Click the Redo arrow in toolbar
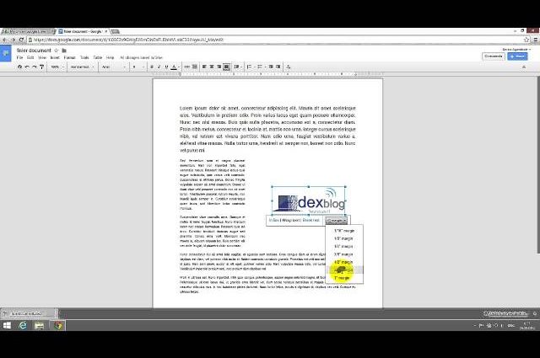This screenshot has height=358, width=540. (x=34, y=67)
